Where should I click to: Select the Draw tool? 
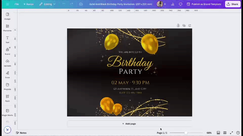point(7,75)
